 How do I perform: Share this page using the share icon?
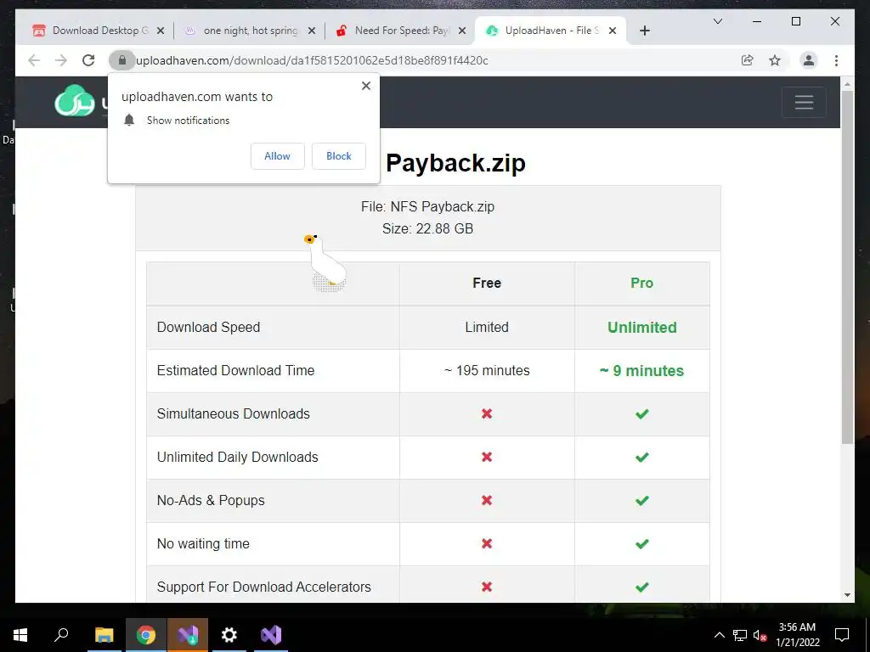click(x=748, y=60)
